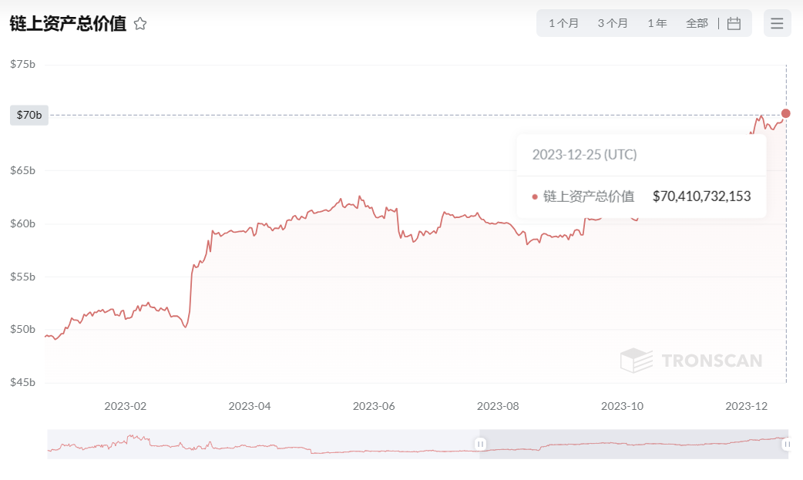The image size is (803, 480).
Task: Click the red data point on the line
Action: [x=786, y=113]
